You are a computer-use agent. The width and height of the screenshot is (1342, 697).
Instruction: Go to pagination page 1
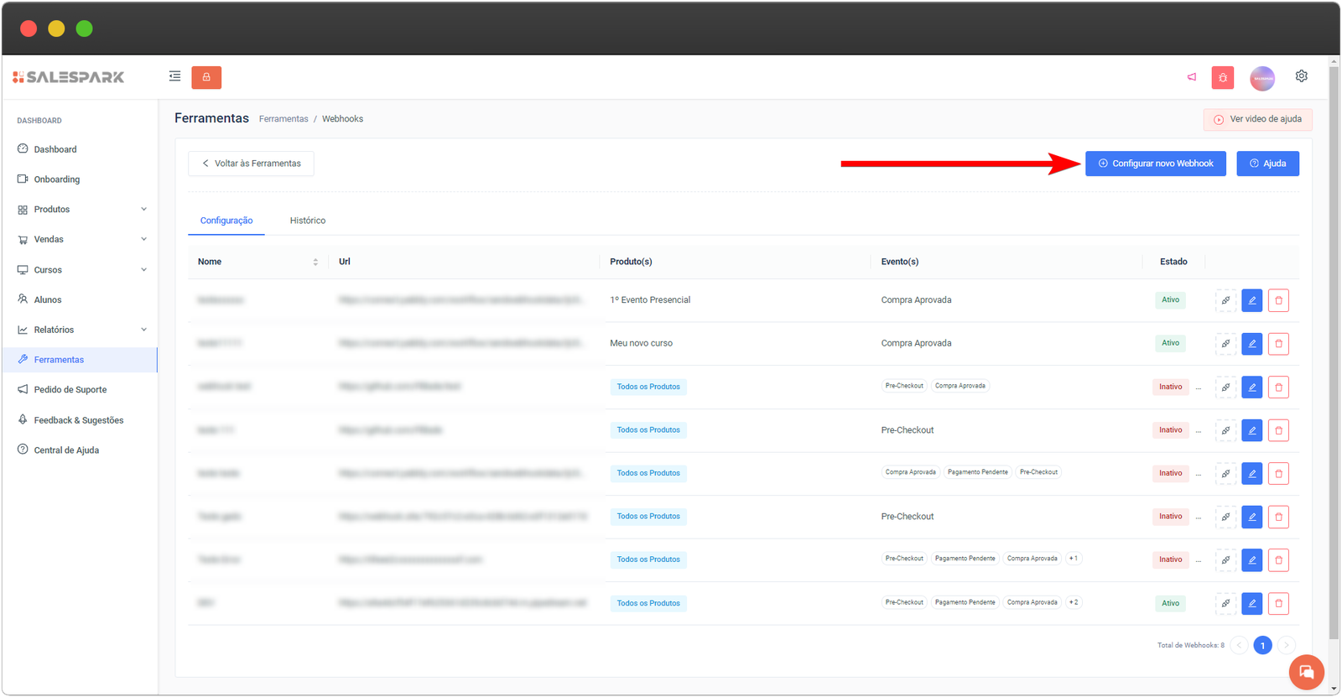(1262, 646)
